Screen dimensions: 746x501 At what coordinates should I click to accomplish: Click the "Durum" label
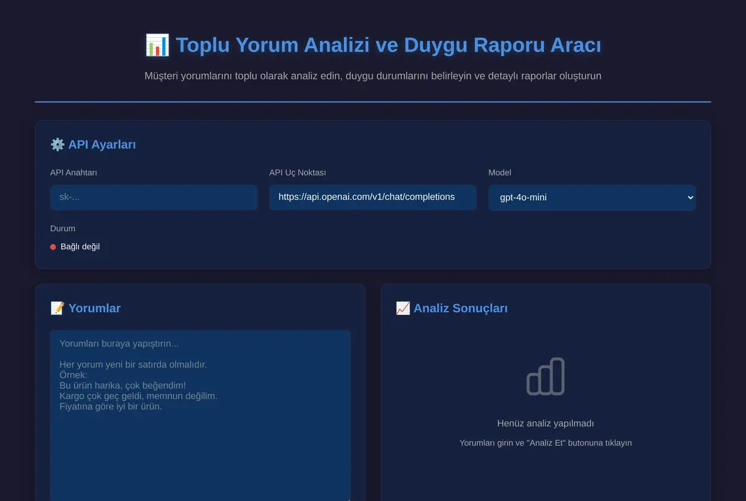(63, 229)
